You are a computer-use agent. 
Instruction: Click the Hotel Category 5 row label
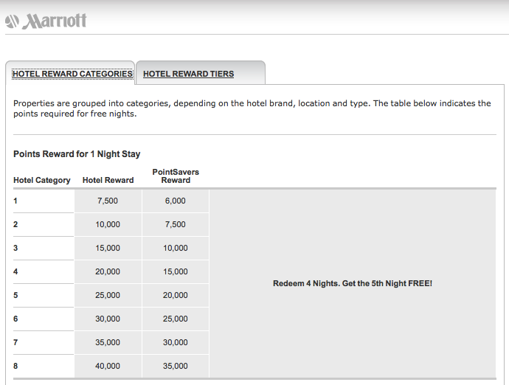(x=15, y=295)
